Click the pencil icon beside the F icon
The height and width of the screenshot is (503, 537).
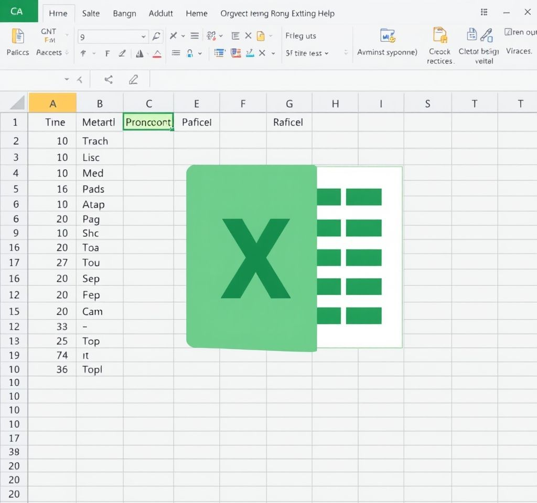point(122,53)
